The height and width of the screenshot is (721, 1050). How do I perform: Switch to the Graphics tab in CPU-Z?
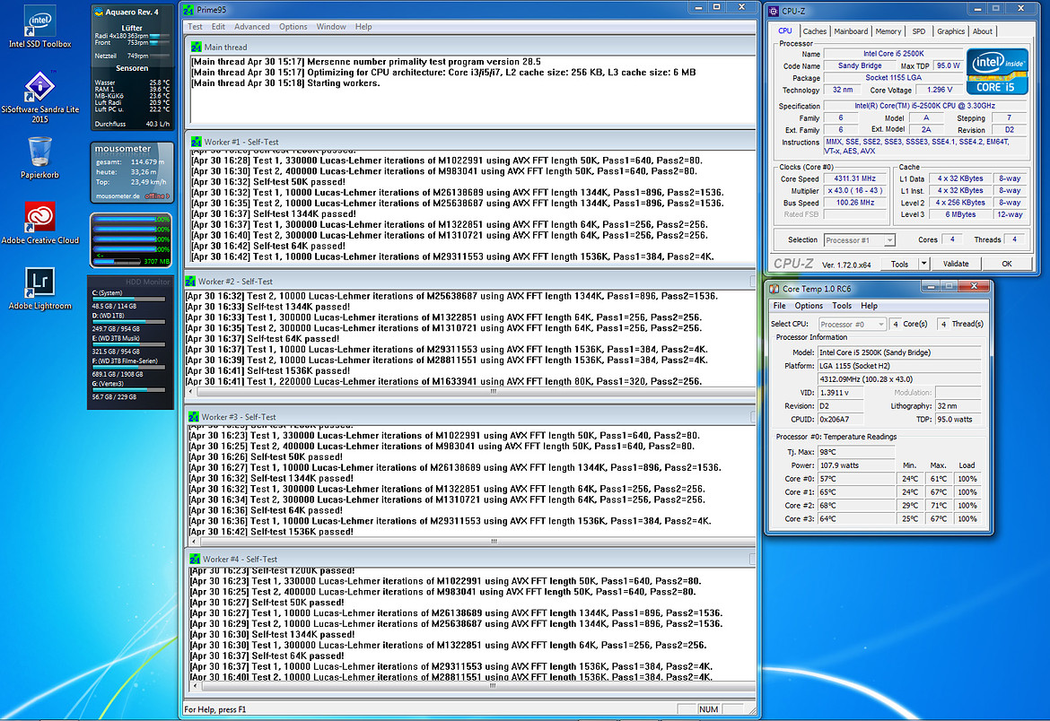pyautogui.click(x=950, y=31)
